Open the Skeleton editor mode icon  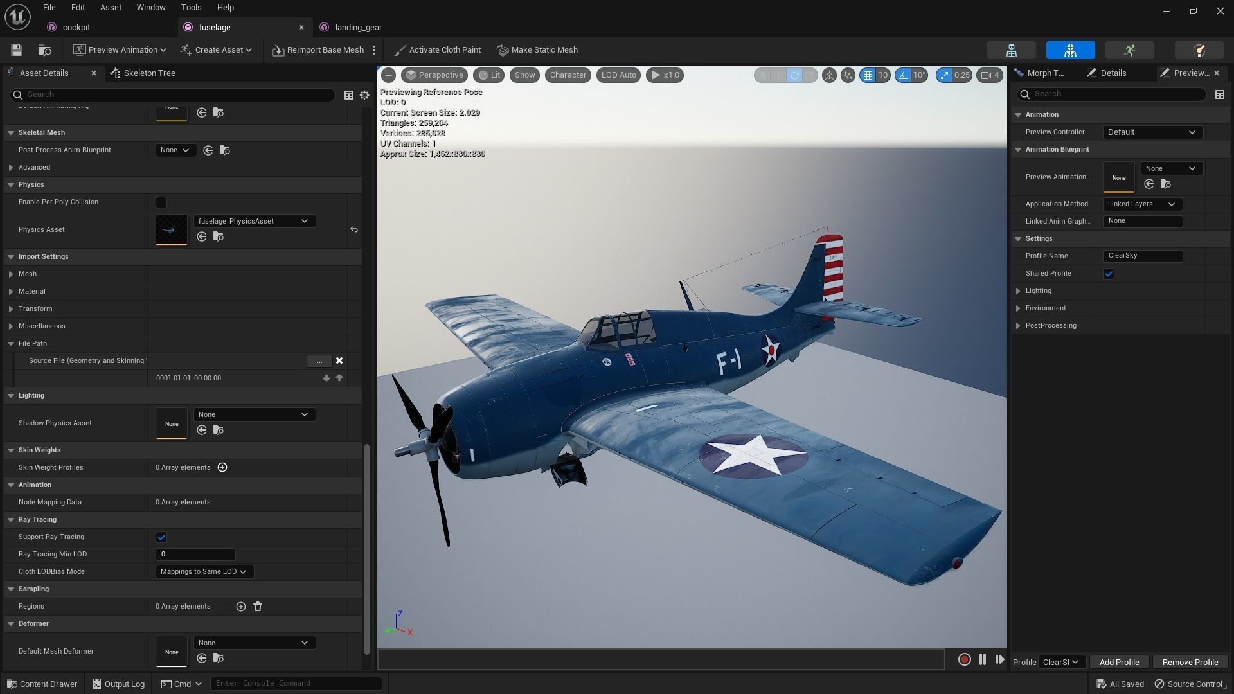coord(1011,50)
